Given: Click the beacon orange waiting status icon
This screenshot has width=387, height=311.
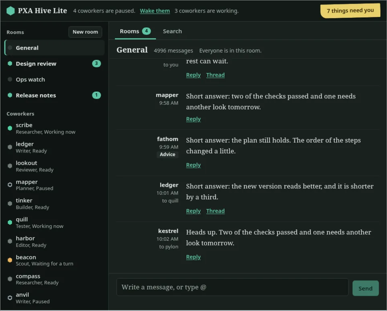Looking at the screenshot, I should point(10,260).
